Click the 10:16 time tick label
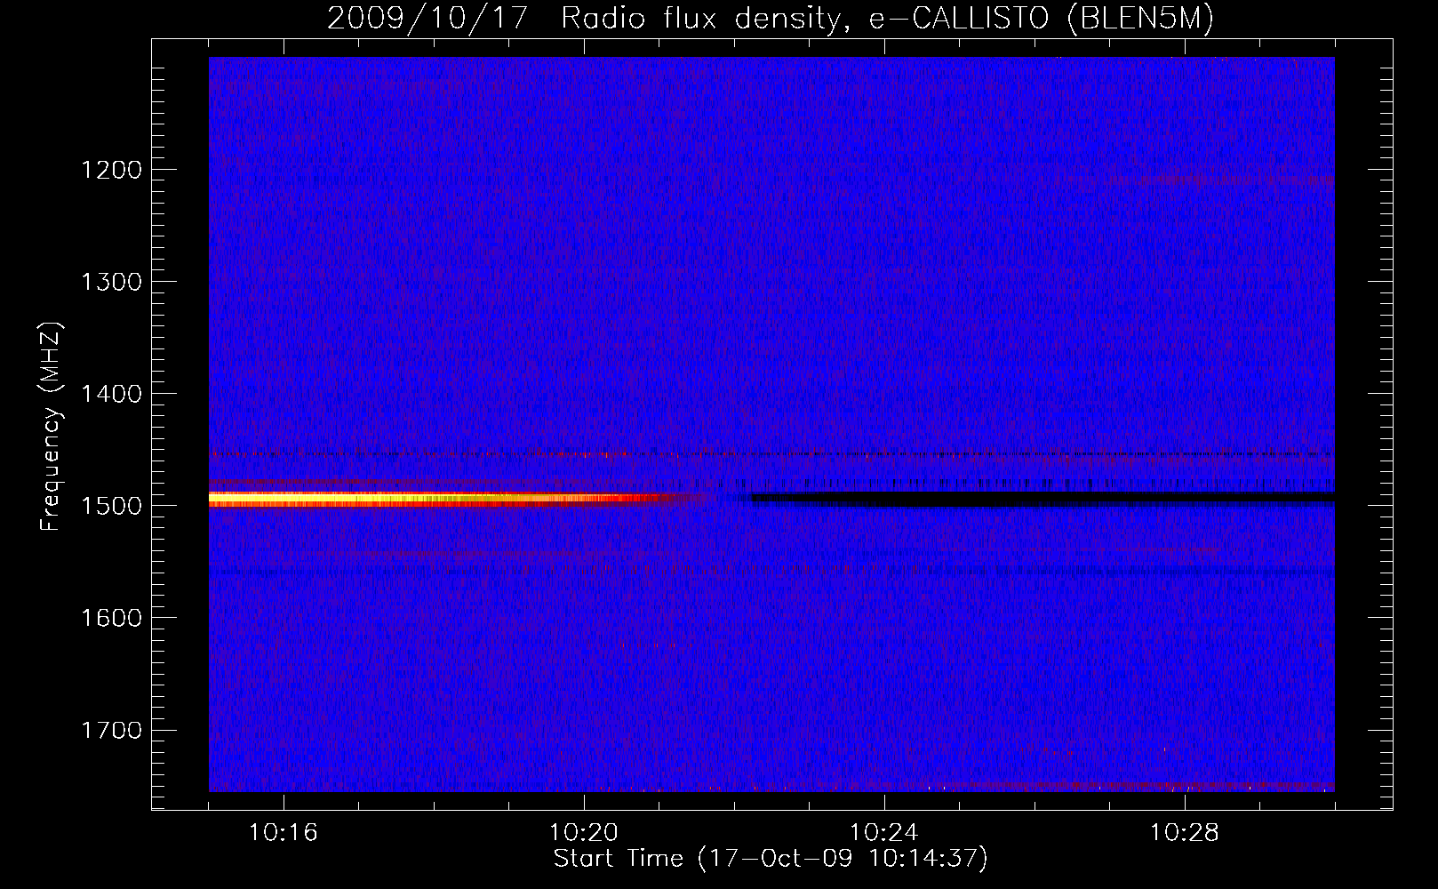Image resolution: width=1438 pixels, height=889 pixels. 283,833
